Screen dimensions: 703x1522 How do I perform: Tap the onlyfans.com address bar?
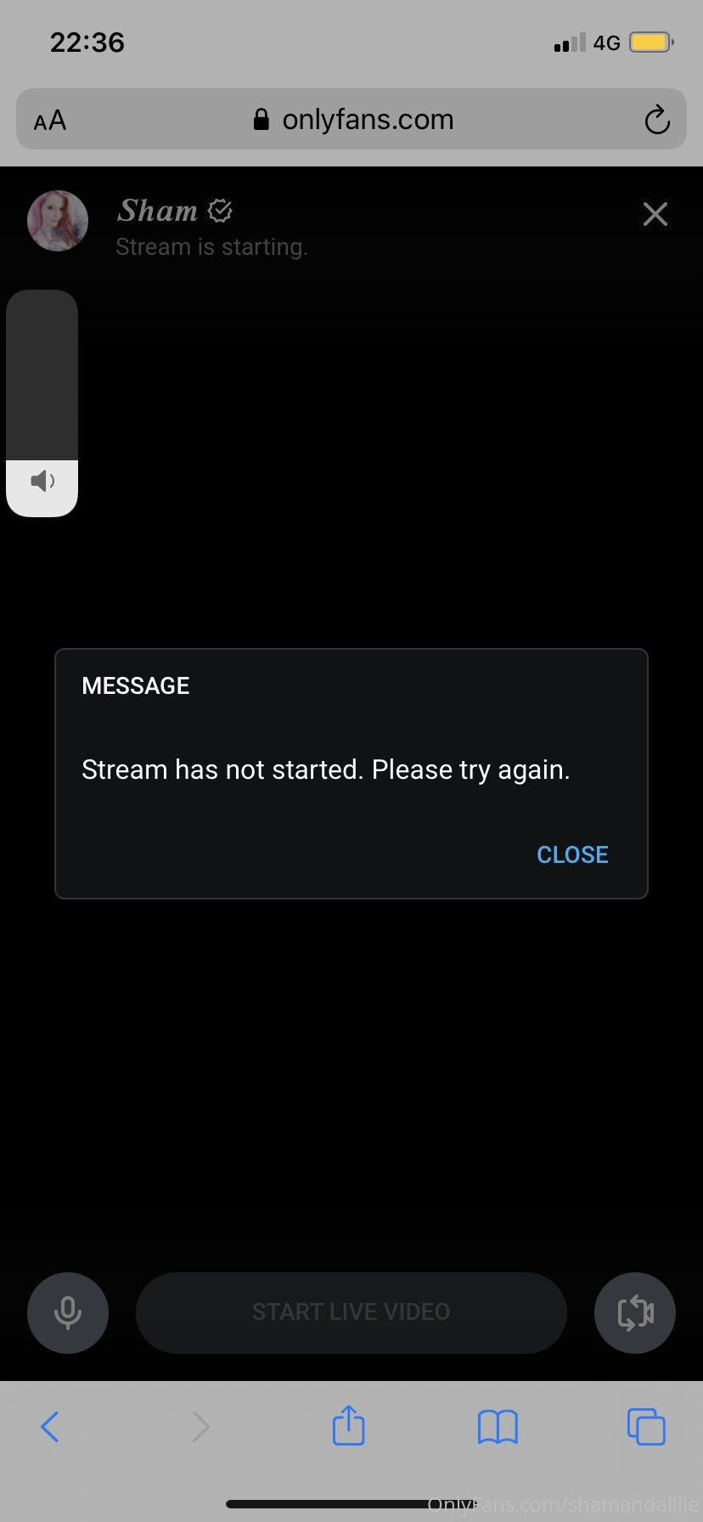click(x=351, y=119)
